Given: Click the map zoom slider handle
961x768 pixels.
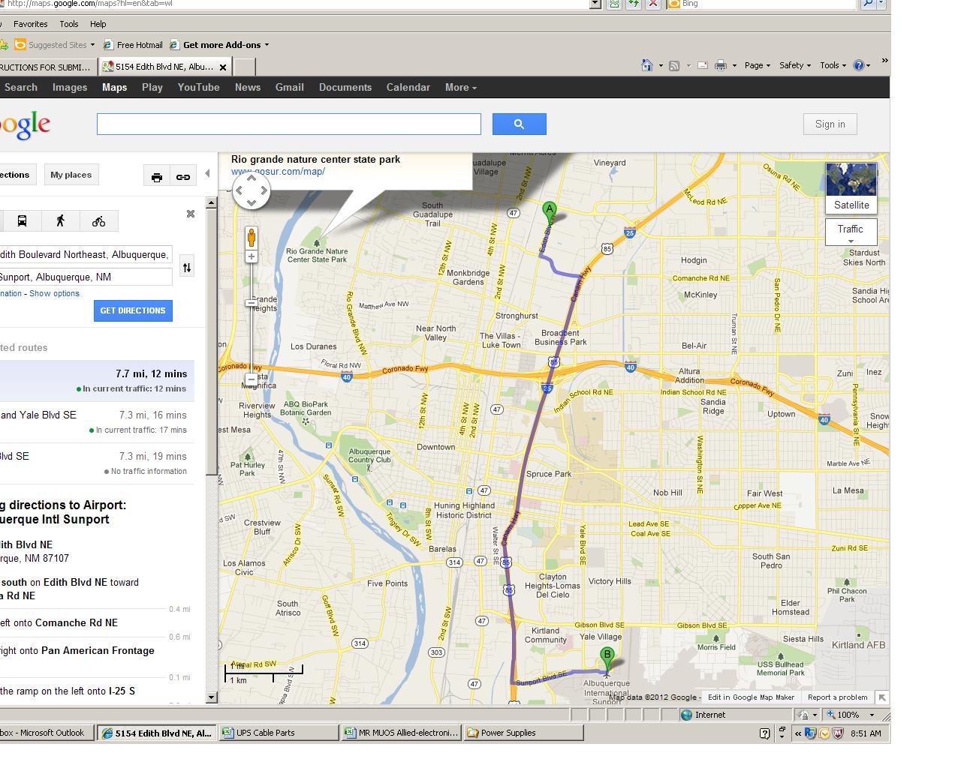Looking at the screenshot, I should [x=252, y=303].
